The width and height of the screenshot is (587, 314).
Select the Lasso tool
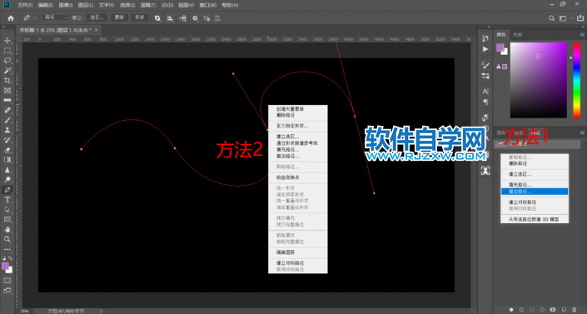tap(7, 60)
